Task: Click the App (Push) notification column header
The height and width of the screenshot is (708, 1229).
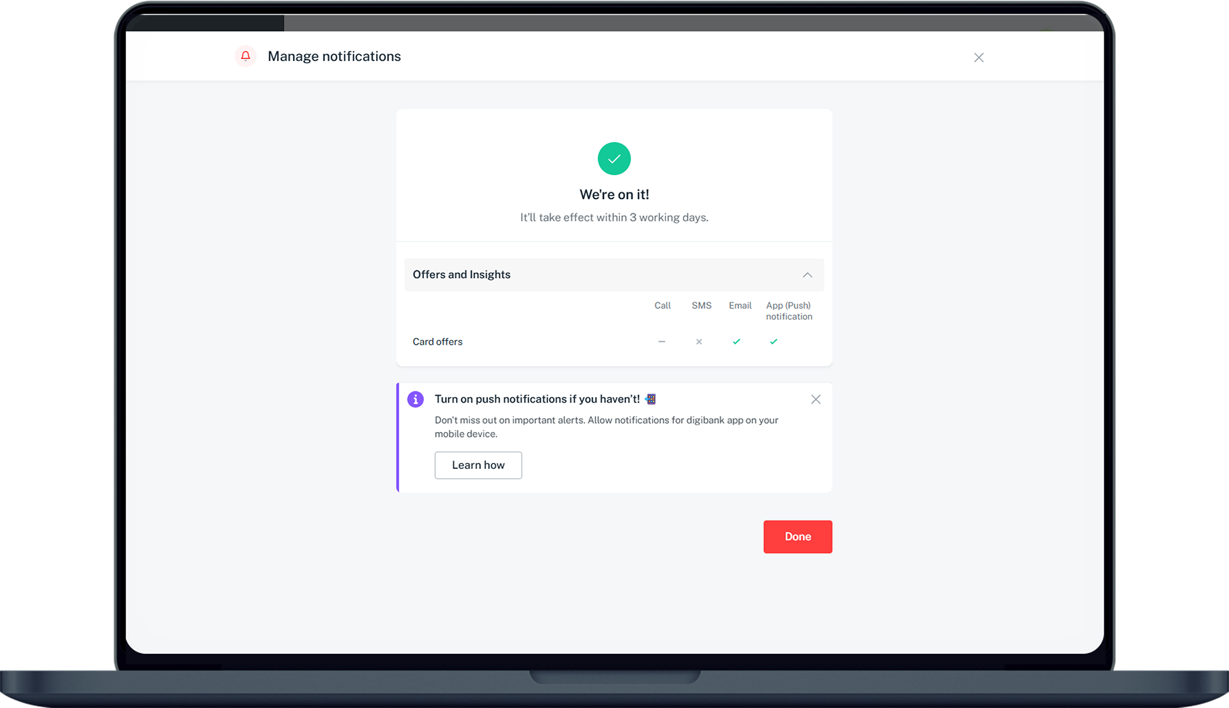Action: [788, 311]
